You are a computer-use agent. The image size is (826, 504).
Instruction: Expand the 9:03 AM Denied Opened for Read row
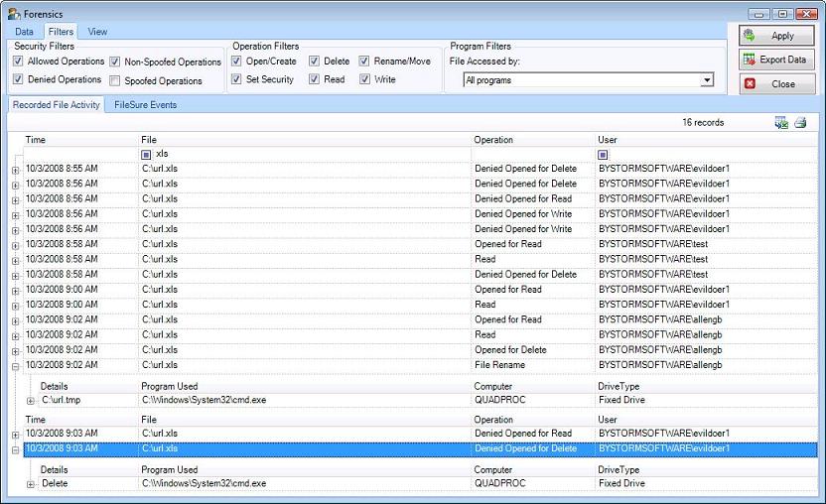[15, 435]
